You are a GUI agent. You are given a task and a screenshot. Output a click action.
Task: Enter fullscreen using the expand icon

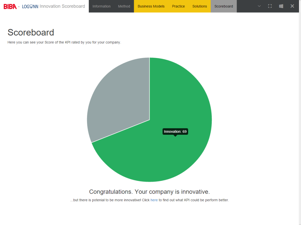coord(270,6)
